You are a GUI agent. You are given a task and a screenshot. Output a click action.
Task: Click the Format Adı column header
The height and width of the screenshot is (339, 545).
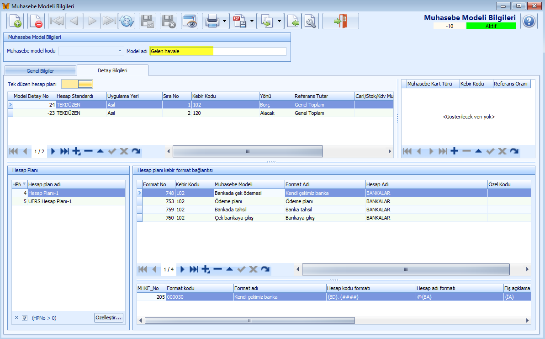[x=325, y=184]
